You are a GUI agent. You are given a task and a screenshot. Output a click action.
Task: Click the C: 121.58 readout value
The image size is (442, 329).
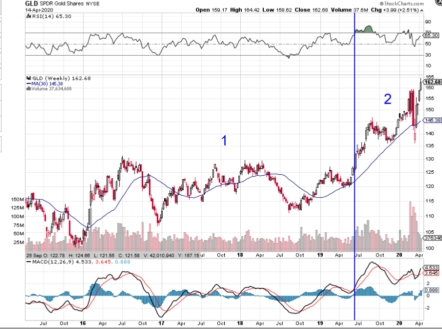point(129,256)
